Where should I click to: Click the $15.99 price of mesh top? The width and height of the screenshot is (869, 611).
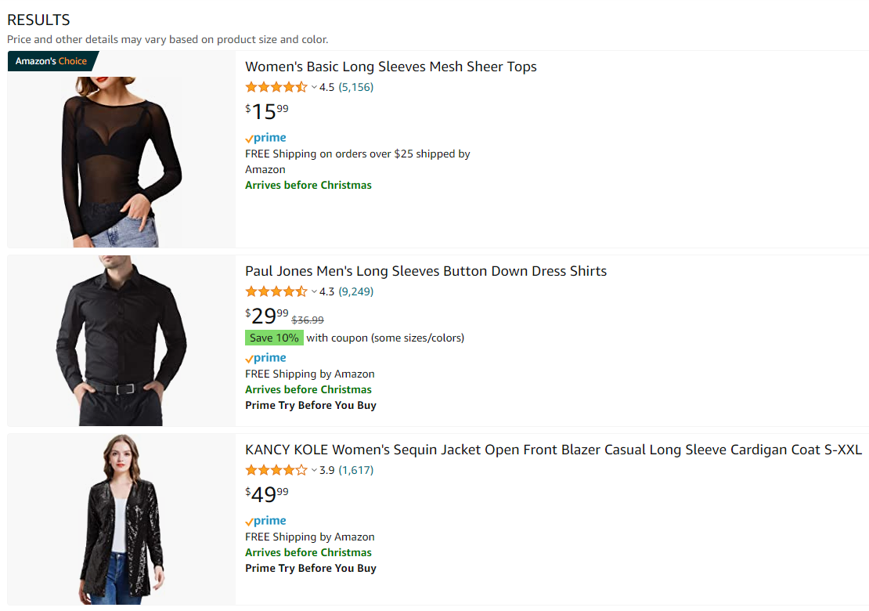(x=267, y=111)
